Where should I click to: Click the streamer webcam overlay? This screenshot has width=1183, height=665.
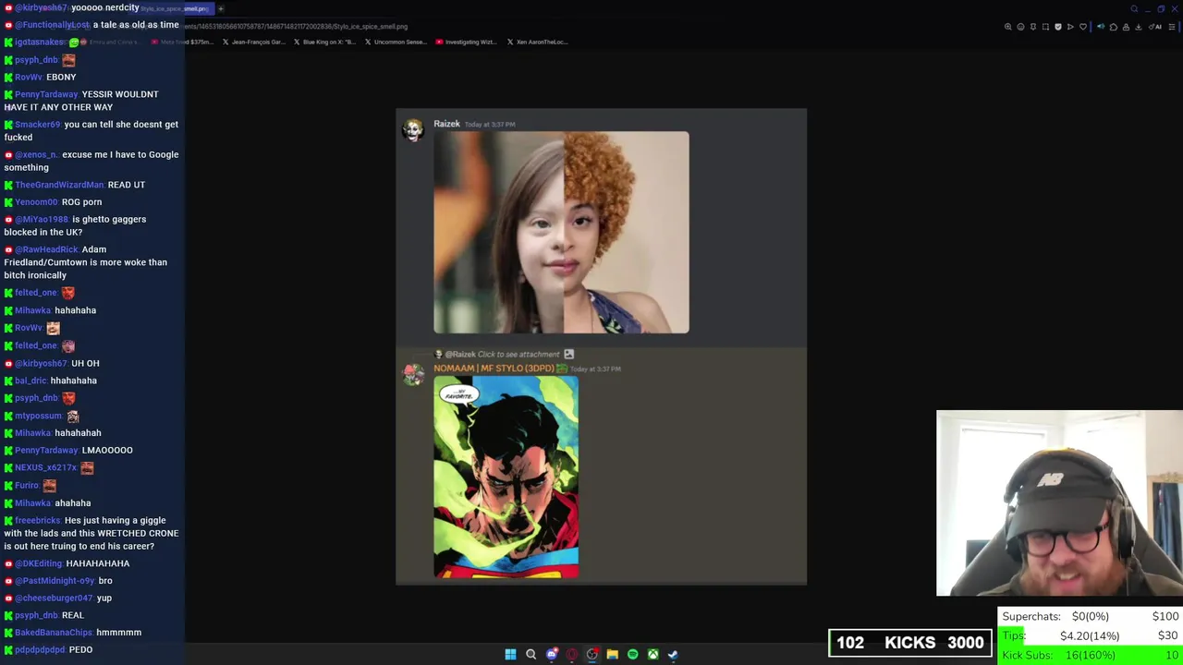click(1059, 503)
